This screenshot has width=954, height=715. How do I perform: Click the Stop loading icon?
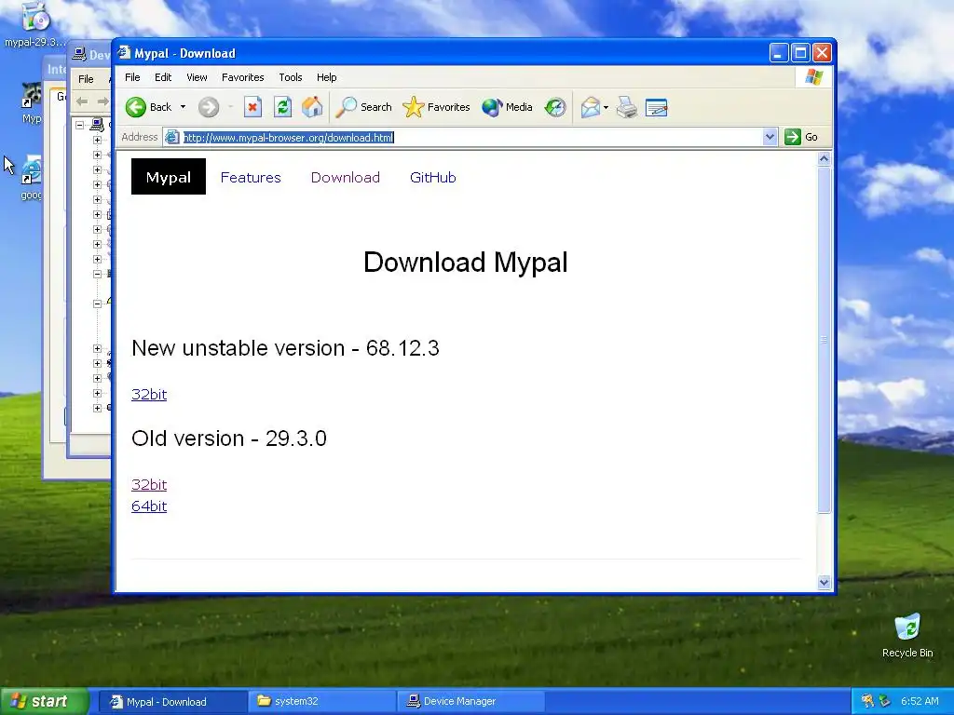252,107
